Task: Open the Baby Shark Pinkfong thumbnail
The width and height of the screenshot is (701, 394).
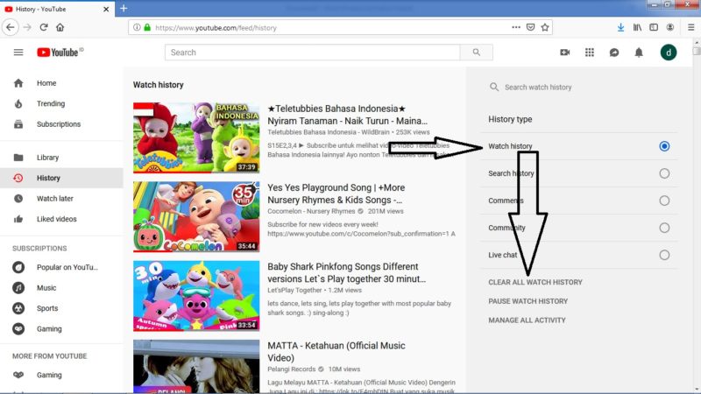Action: (196, 296)
